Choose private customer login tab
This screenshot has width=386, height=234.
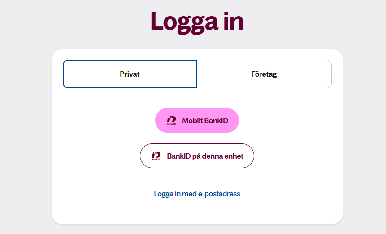[130, 74]
